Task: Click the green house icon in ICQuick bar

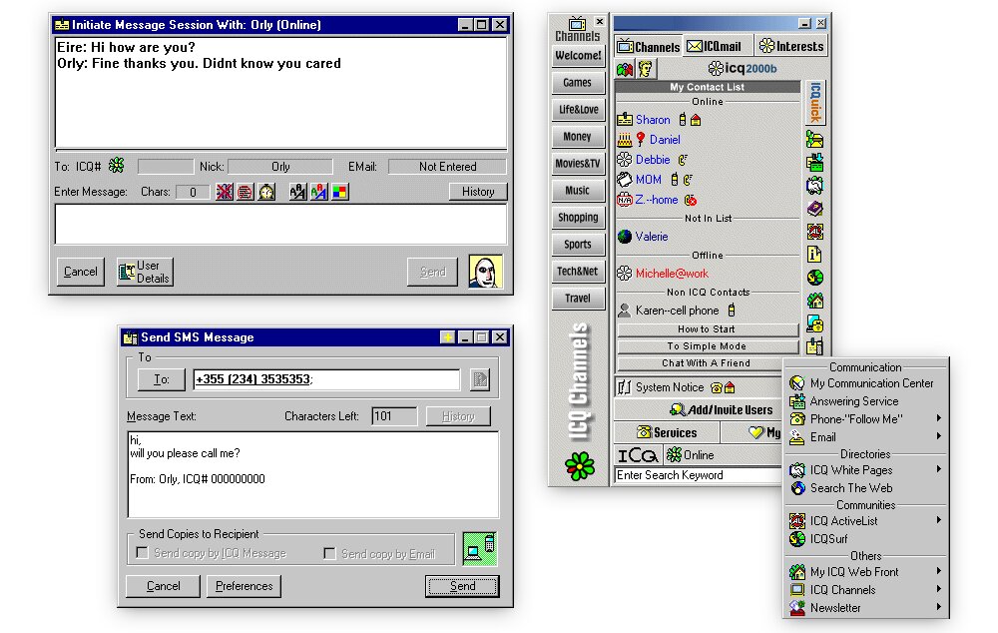Action: coord(814,300)
